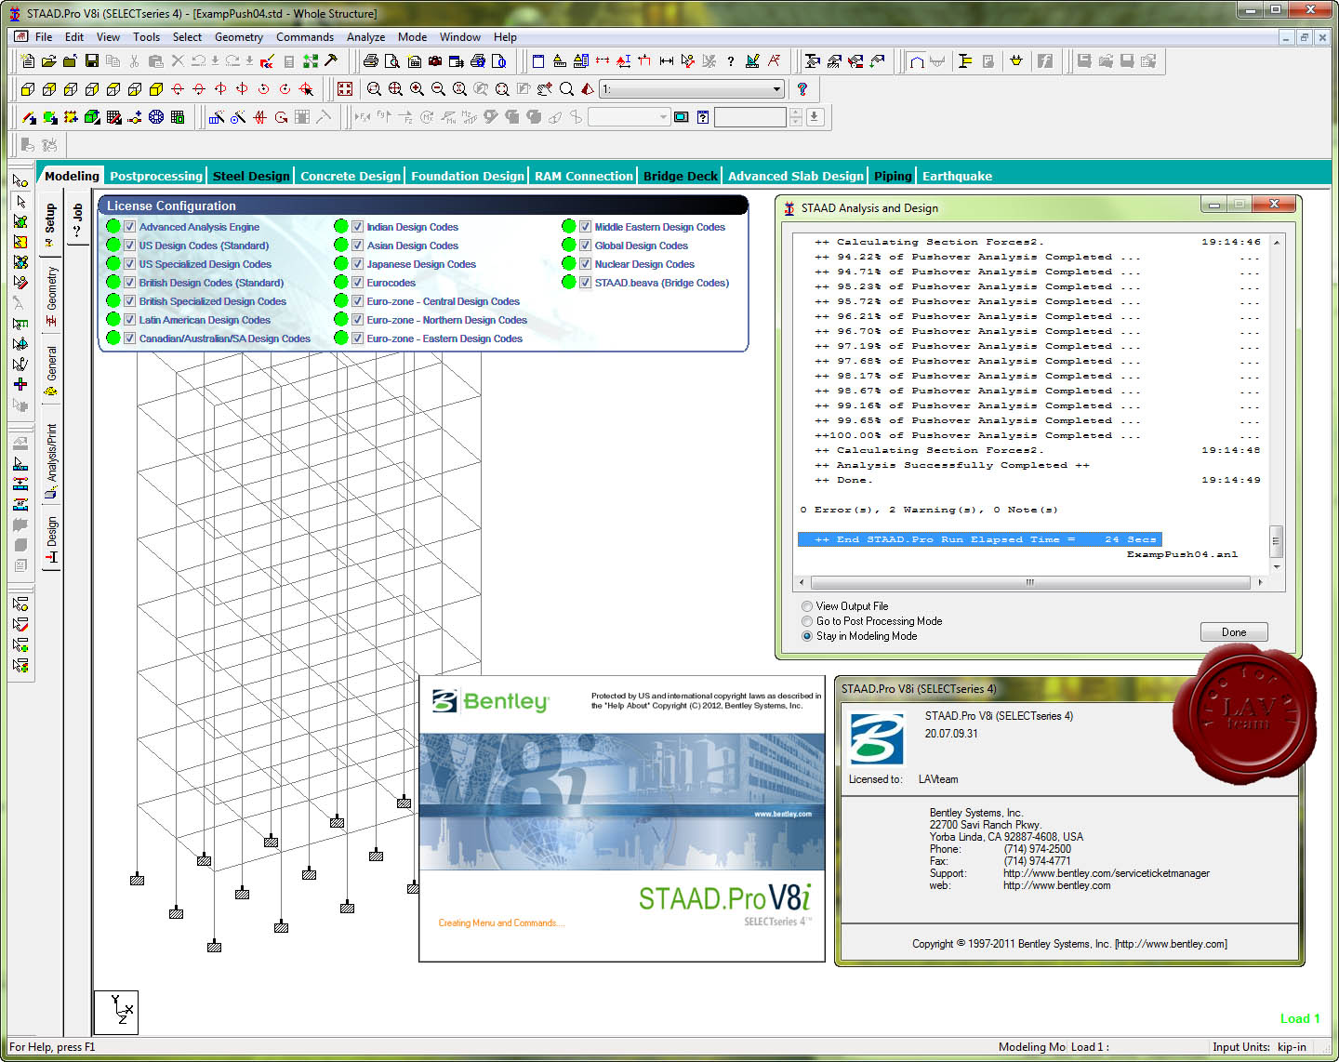Toggle the Indian Design Codes checkbox

point(357,227)
